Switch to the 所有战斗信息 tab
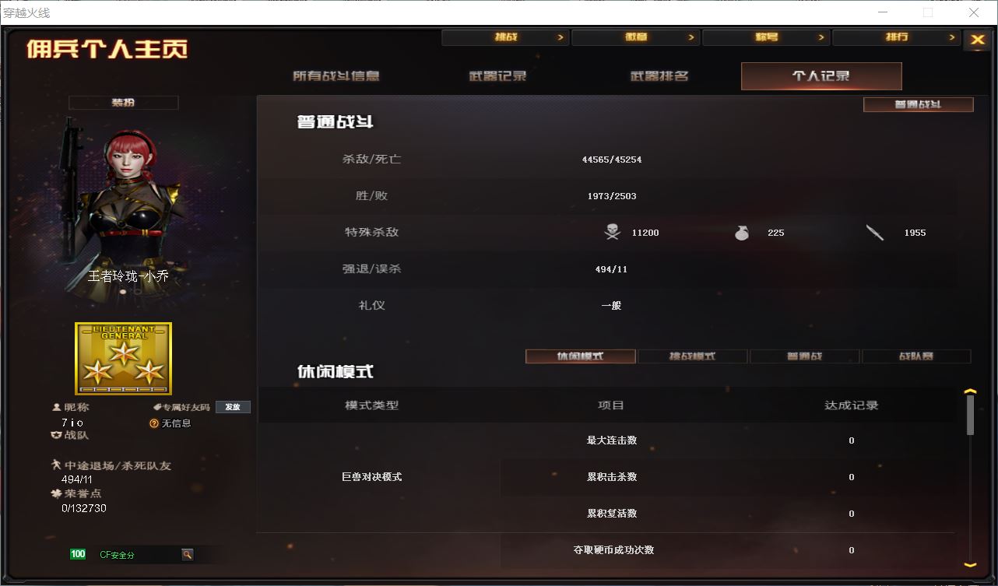 click(336, 76)
